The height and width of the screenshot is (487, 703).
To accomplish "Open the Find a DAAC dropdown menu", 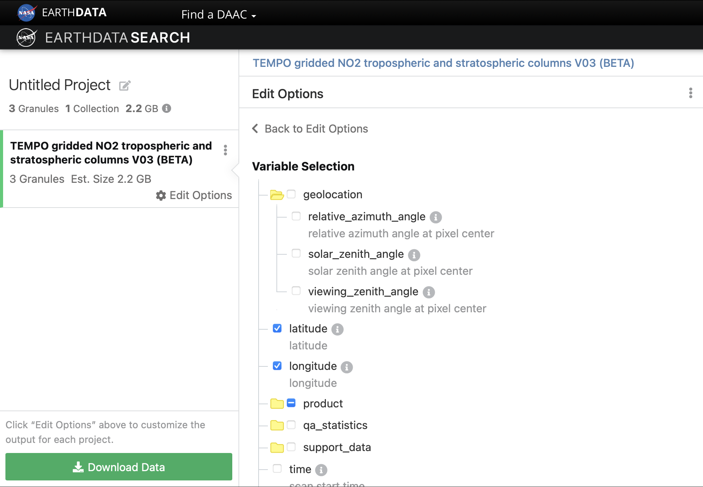I will 219,15.
